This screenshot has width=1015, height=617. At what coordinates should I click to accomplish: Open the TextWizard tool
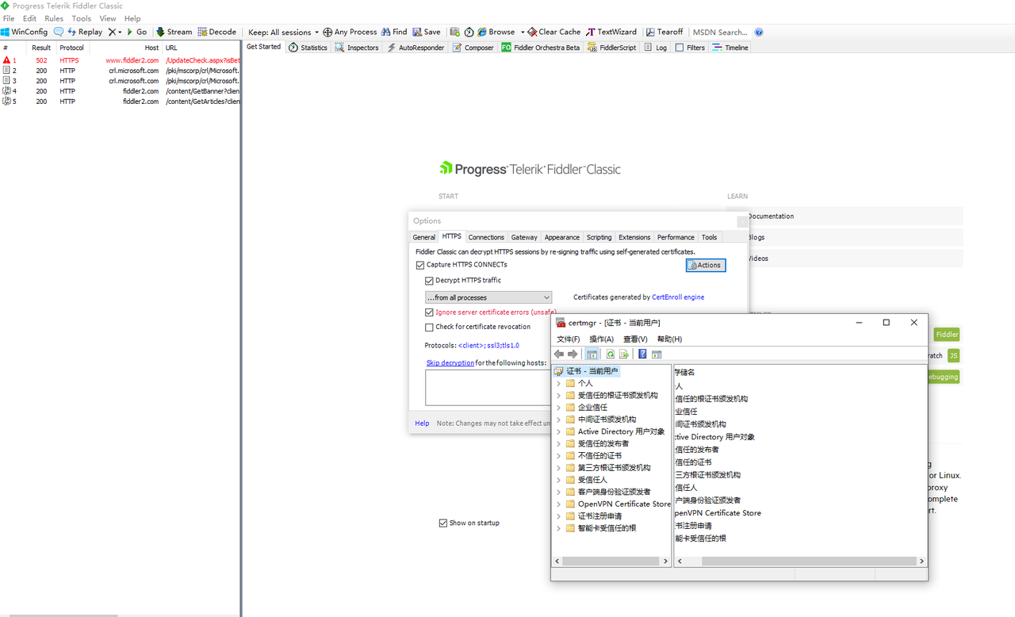coord(611,33)
